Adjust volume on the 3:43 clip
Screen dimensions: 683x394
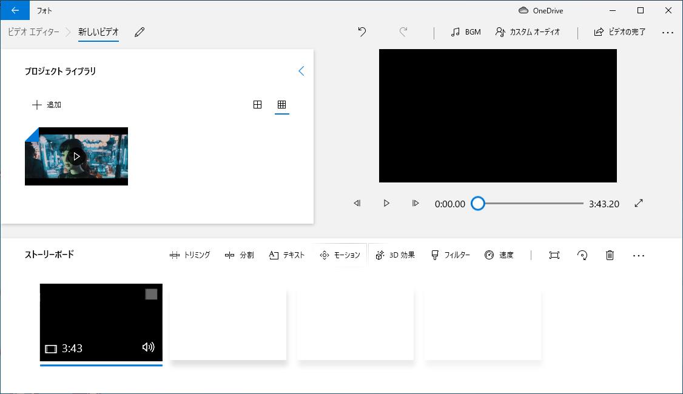click(x=148, y=347)
